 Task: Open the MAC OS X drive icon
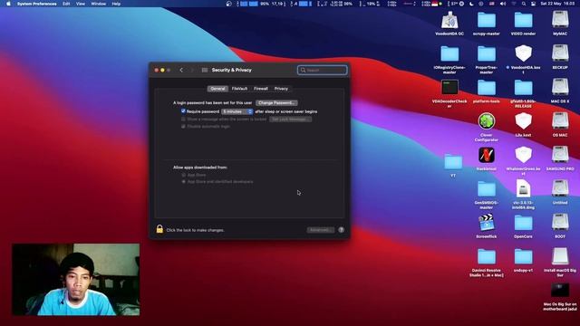point(560,87)
